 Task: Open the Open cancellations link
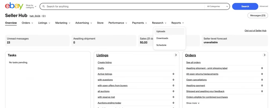pos(196,80)
